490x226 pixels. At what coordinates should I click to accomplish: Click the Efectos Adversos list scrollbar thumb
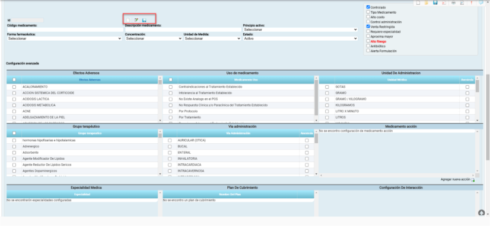[160, 82]
